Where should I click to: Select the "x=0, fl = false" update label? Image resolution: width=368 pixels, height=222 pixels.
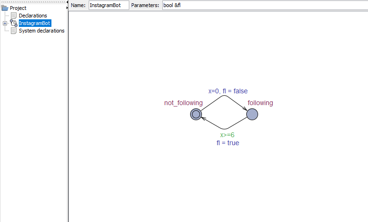click(228, 91)
